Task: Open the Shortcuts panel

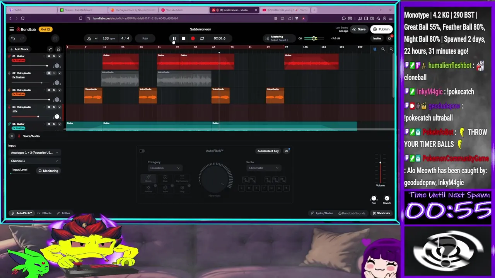Action: (381, 213)
